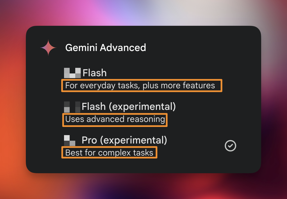The image size is (287, 199).
Task: Click the Gemini sparkle logo icon
Action: (x=48, y=48)
